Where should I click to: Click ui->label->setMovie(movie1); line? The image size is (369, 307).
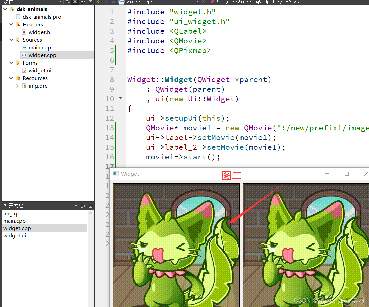[x=211, y=137]
